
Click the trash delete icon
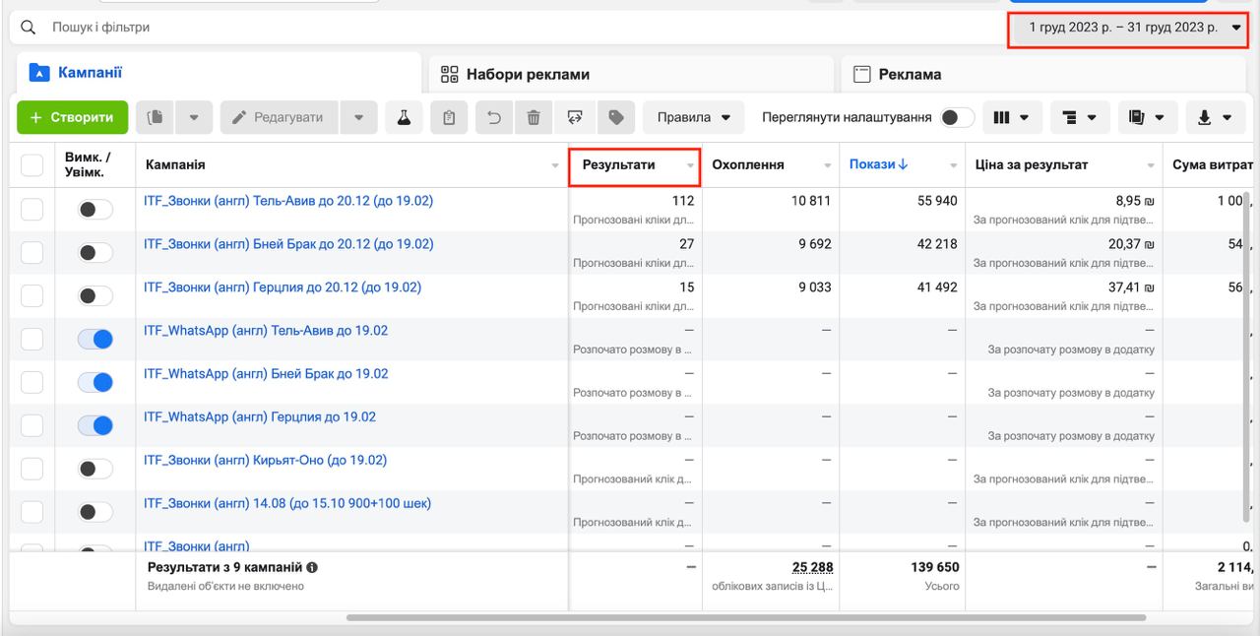(x=534, y=117)
